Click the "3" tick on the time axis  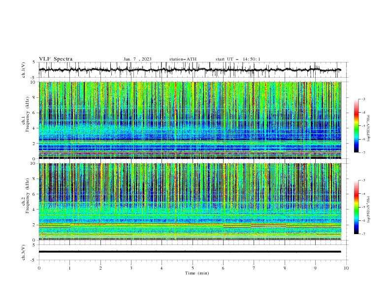click(x=131, y=268)
